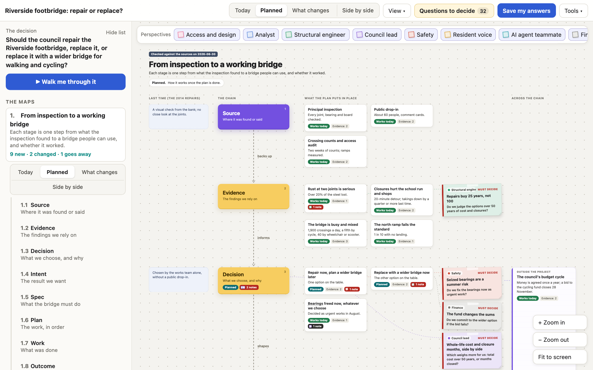Toggle the Access and design perspective checkbox
The height and width of the screenshot is (370, 593).
[207, 35]
